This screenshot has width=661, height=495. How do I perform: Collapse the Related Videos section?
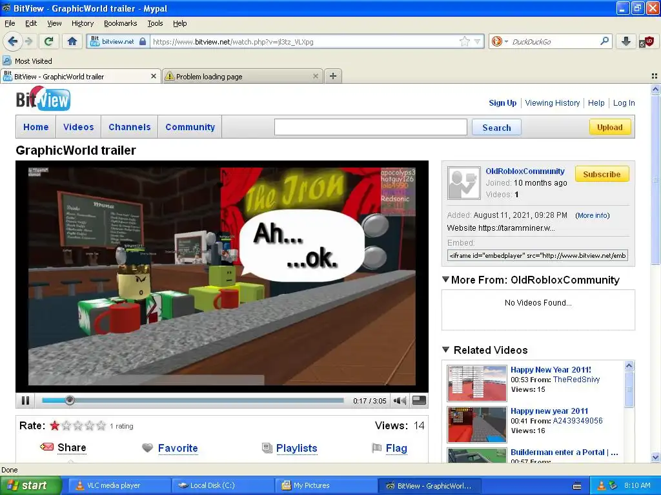(445, 349)
